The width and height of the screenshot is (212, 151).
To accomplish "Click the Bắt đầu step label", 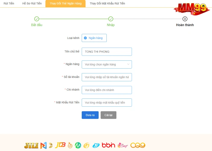I will coord(37,25).
